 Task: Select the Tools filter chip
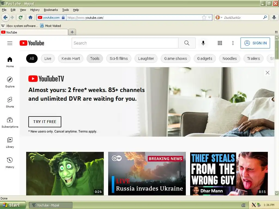point(95,59)
